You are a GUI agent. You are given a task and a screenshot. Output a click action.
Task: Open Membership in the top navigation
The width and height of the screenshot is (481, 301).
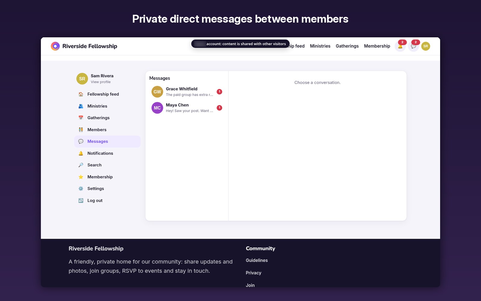point(377,46)
